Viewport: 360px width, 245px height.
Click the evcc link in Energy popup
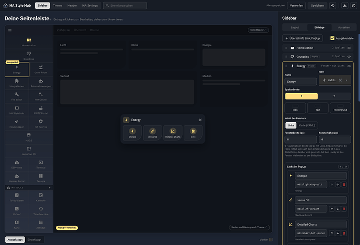click(193, 133)
